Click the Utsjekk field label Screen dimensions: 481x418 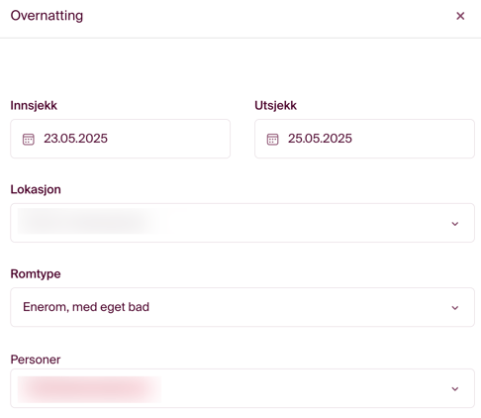(x=275, y=106)
